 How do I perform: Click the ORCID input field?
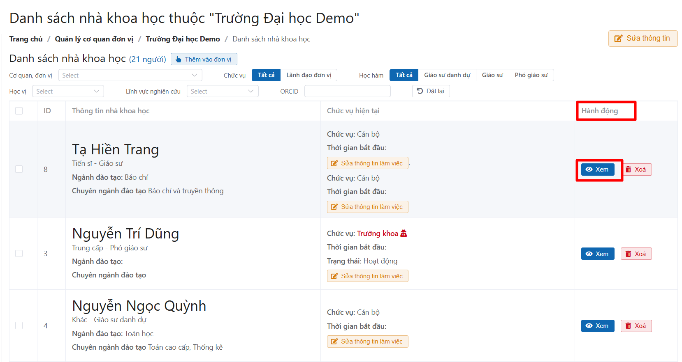tap(347, 92)
